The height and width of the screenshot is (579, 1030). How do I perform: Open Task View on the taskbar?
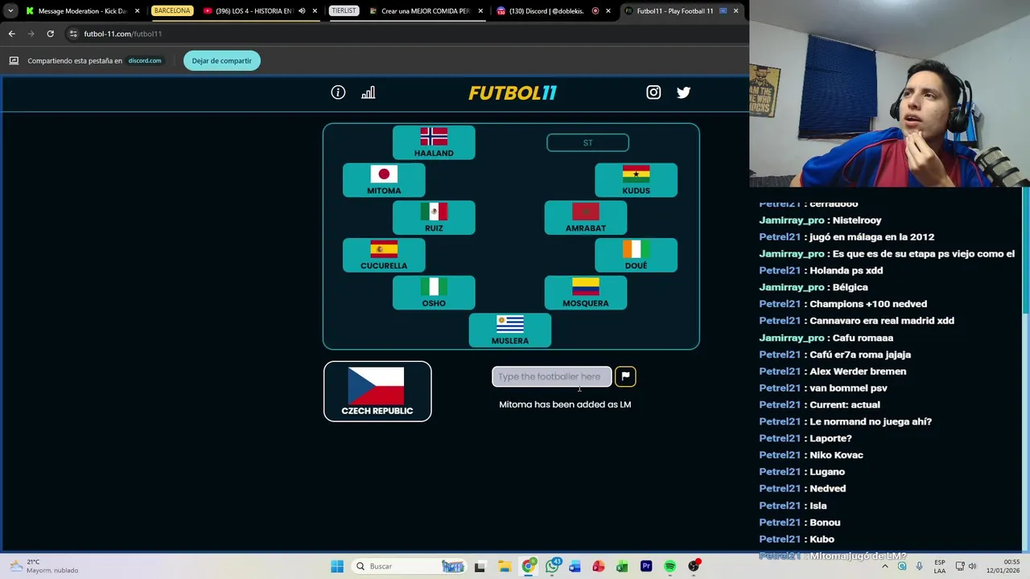coord(480,566)
